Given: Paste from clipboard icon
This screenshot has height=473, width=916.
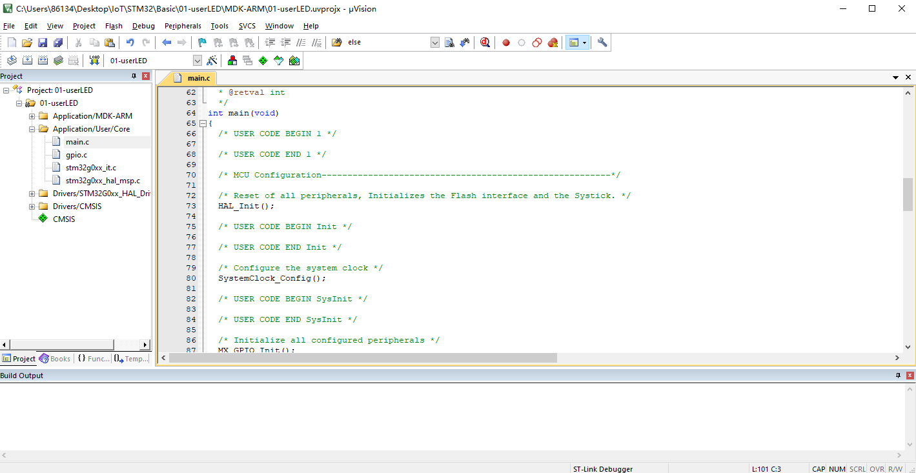Looking at the screenshot, I should (110, 43).
